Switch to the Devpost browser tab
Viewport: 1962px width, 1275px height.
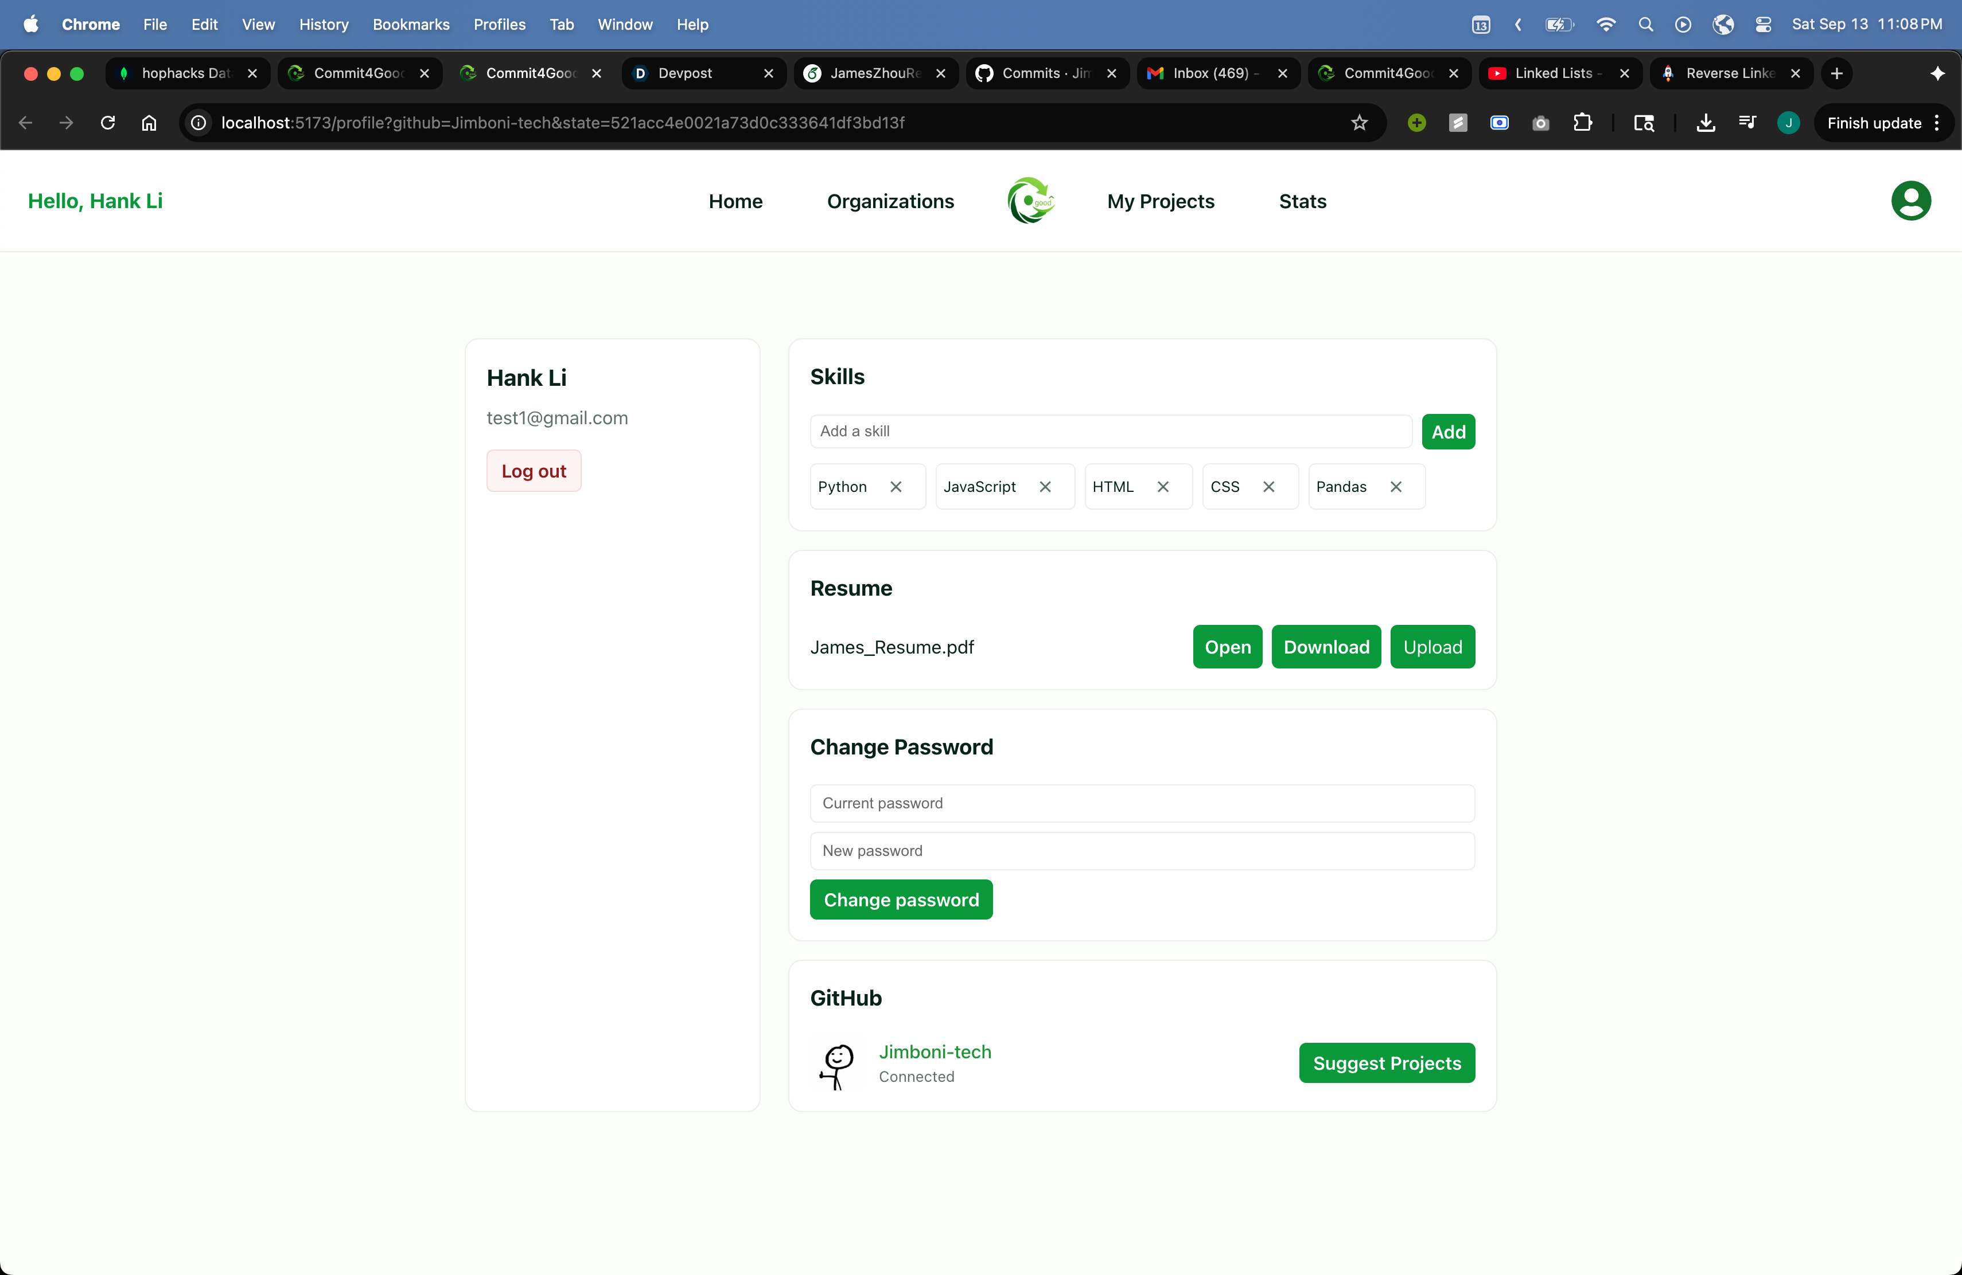click(686, 73)
